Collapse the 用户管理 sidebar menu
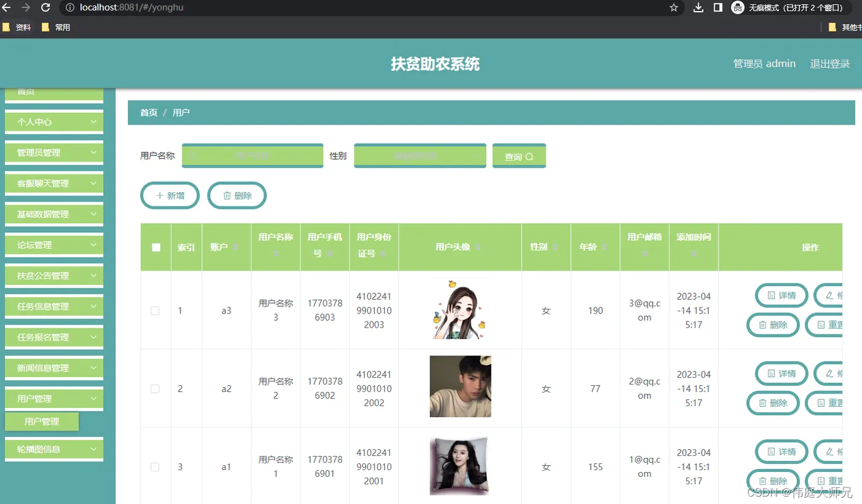Screen dimensions: 862x504 pyautogui.click(x=54, y=399)
